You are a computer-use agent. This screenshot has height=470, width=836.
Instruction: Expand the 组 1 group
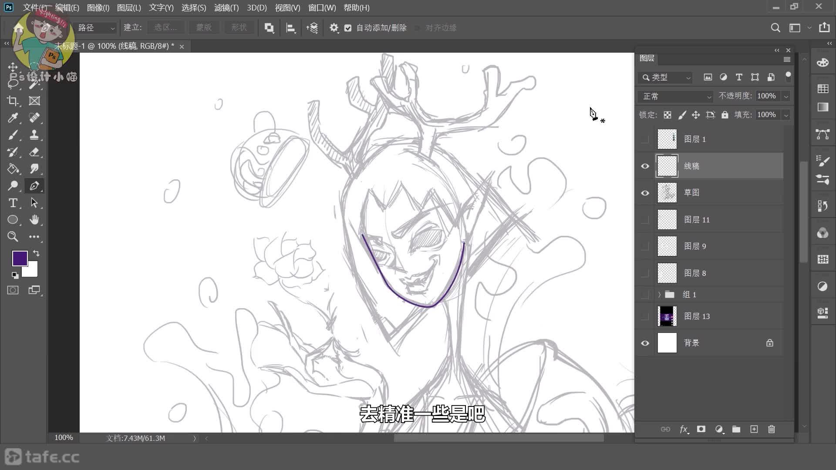click(659, 295)
